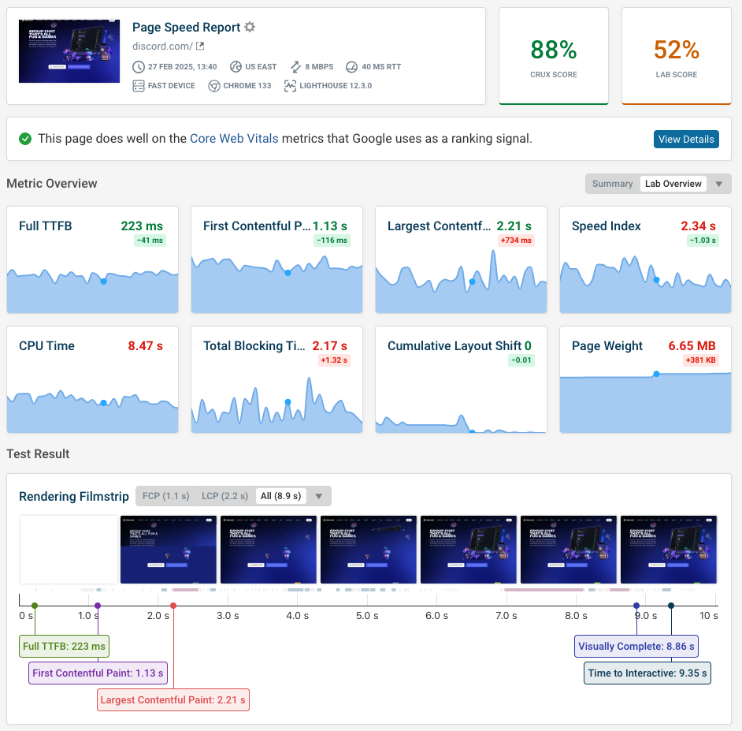Switch to the Summary tab
The image size is (742, 731).
point(612,184)
